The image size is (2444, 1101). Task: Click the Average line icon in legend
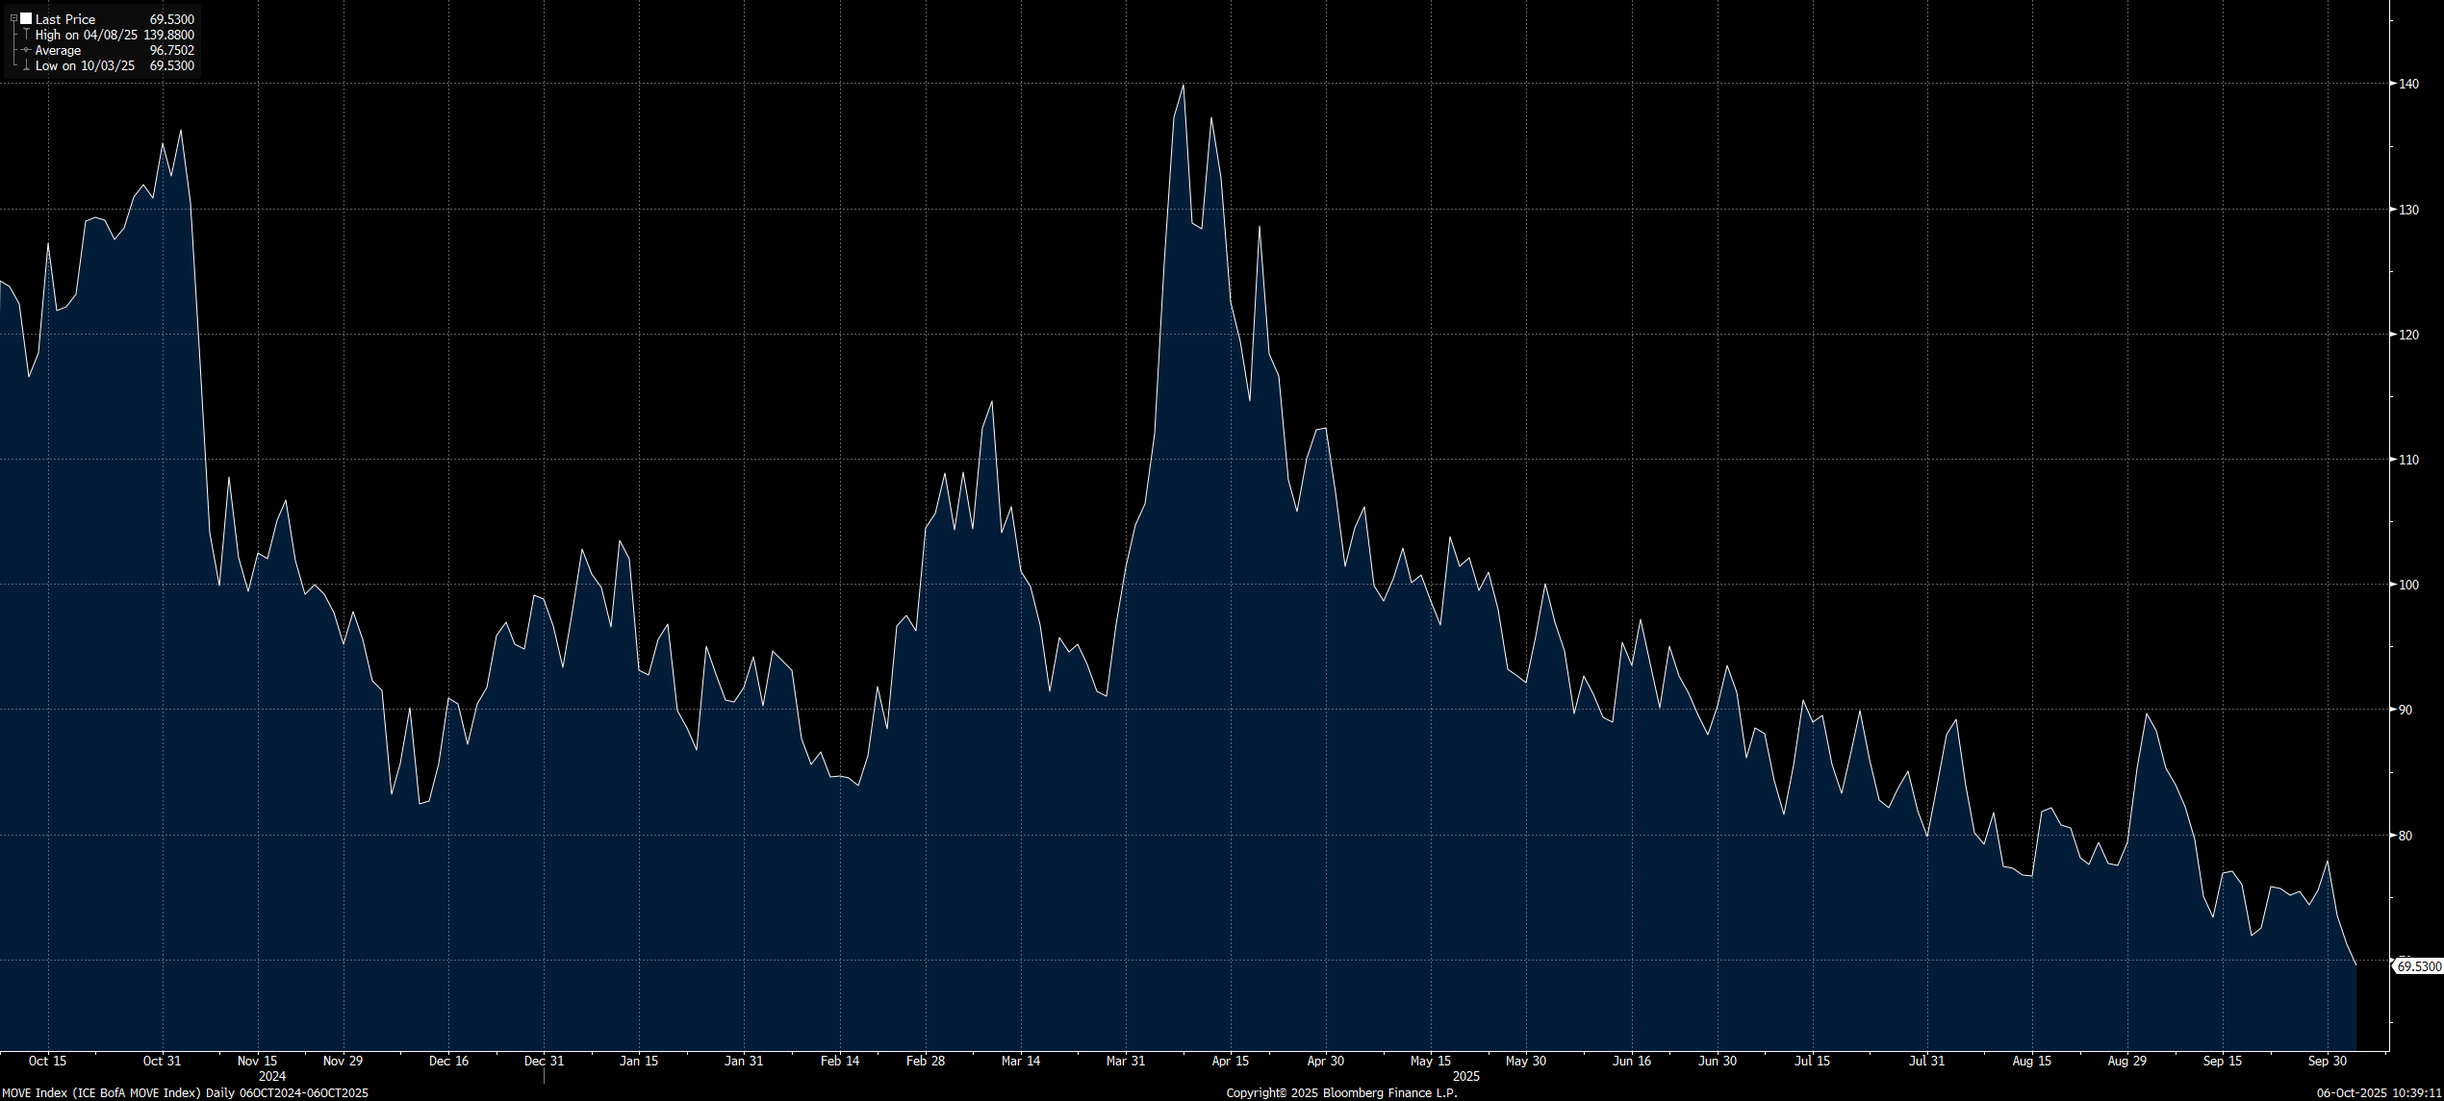[26, 50]
